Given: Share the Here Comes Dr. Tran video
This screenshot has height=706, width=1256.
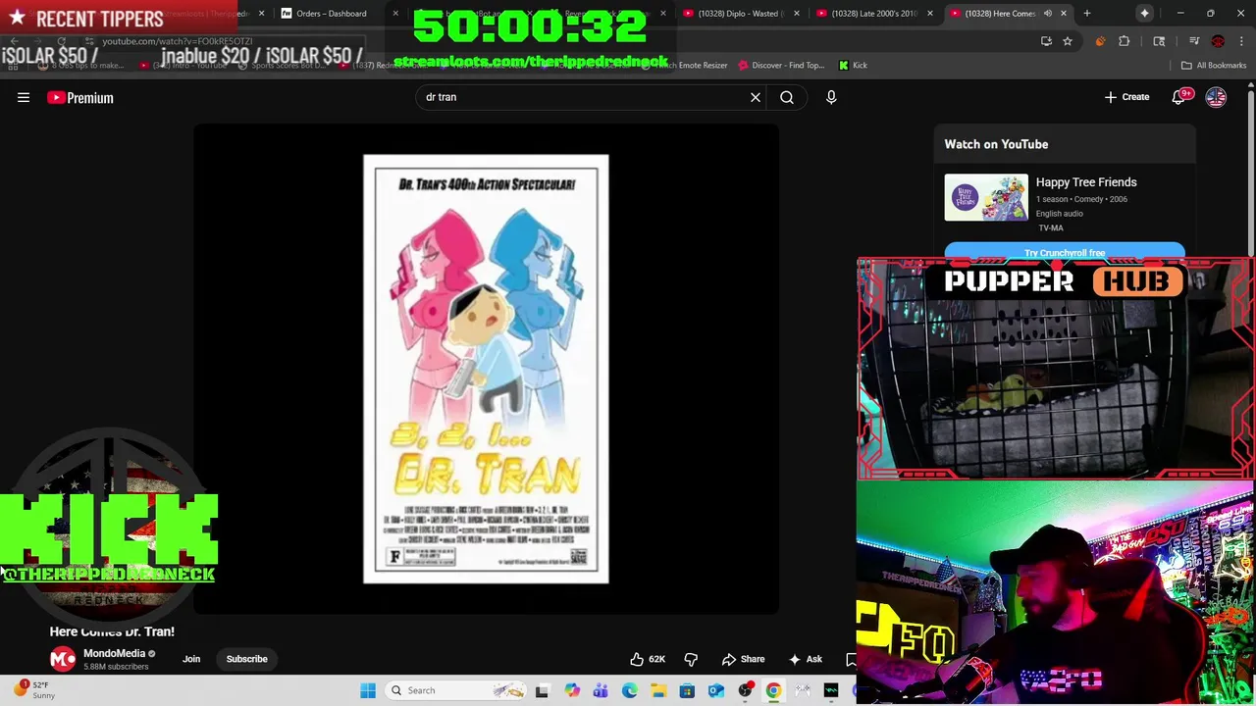Looking at the screenshot, I should [743, 659].
